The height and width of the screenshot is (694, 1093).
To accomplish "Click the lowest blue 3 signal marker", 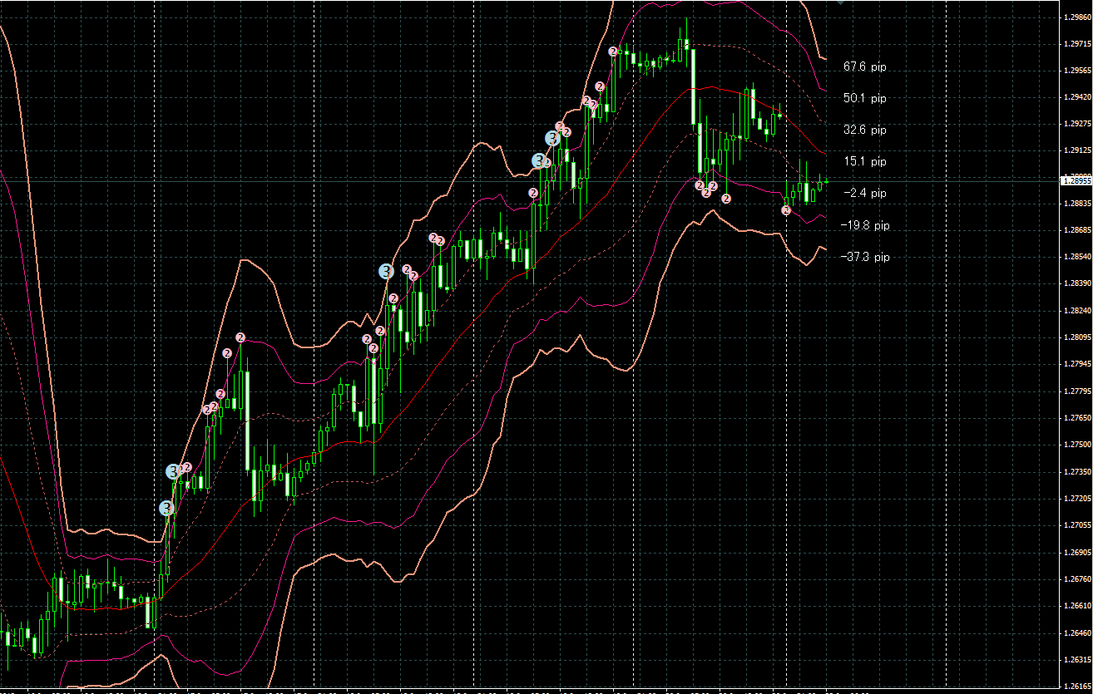I will click(x=166, y=508).
